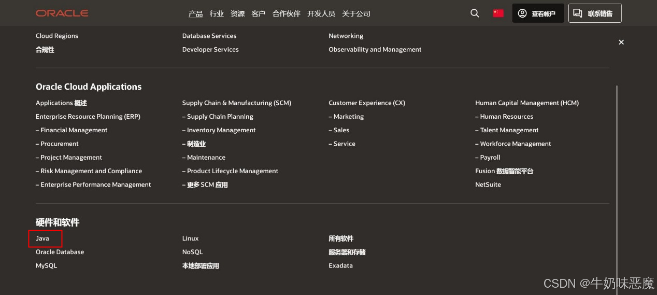Viewport: 657px width, 295px height.
Task: Open the 资源 menu
Action: tap(237, 13)
